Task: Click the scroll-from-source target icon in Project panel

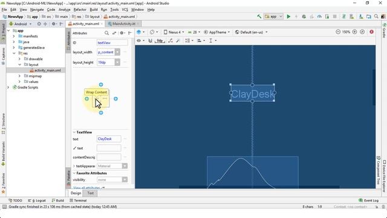Action: point(39,24)
